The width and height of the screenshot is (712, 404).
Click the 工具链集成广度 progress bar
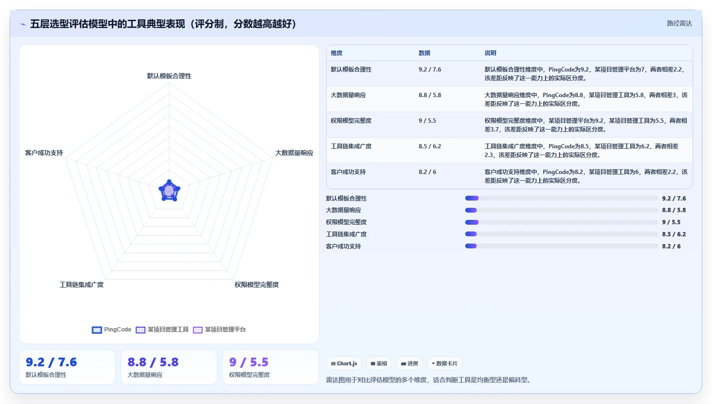561,234
